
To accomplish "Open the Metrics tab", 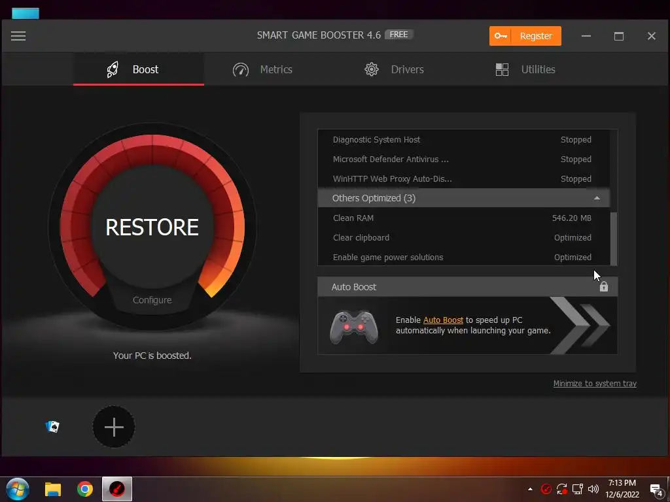I will tap(262, 69).
